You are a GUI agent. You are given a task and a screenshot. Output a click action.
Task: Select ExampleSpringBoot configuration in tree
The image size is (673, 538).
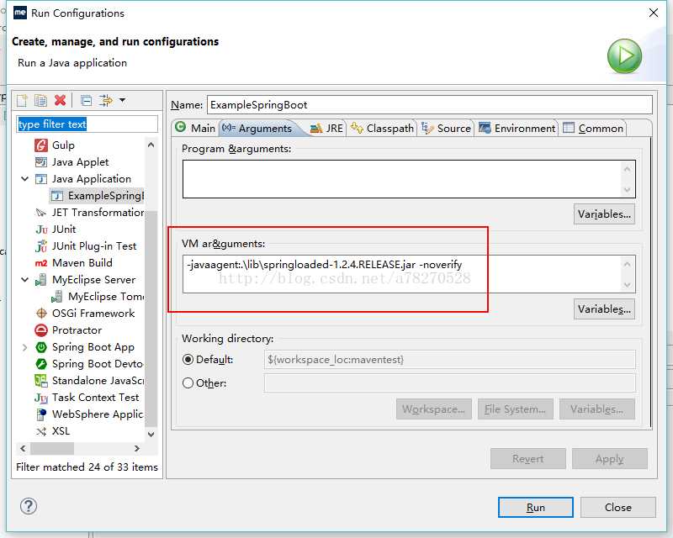coord(98,196)
